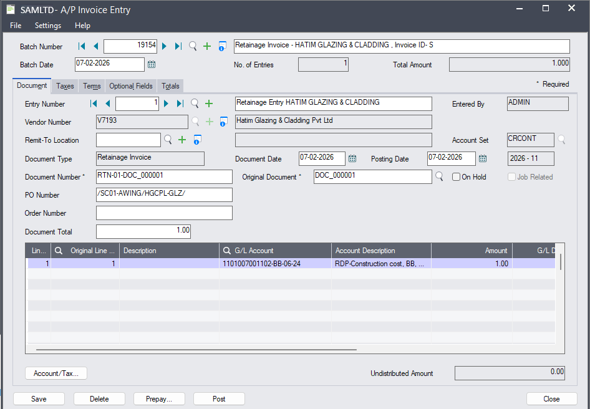Create new batch with green plus
The image size is (590, 409).
coord(207,46)
